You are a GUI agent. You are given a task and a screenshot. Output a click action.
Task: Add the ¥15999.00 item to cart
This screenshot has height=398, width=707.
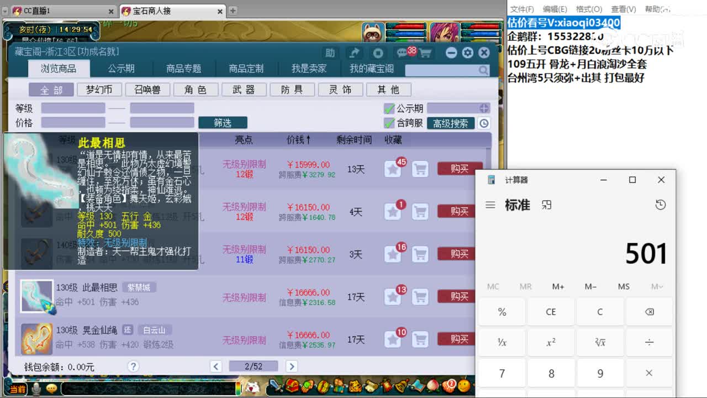click(420, 169)
